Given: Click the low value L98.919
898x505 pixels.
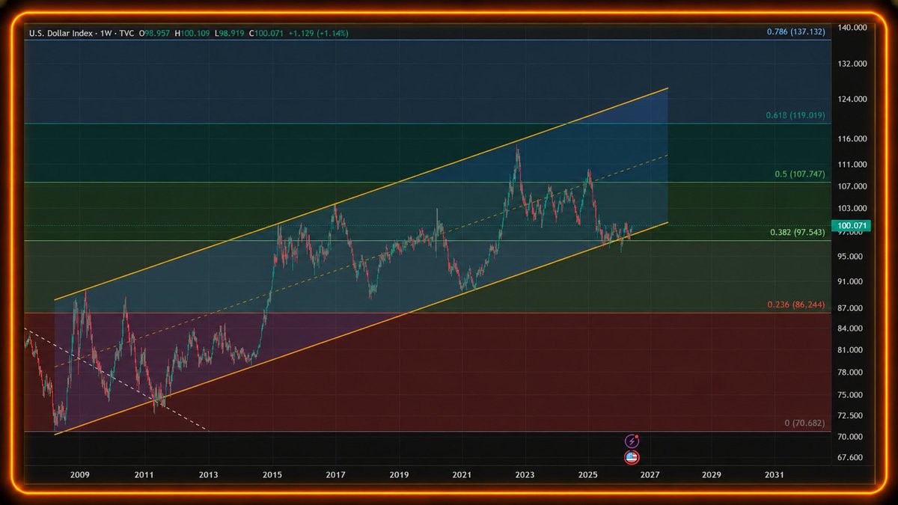Looking at the screenshot, I should (x=229, y=34).
